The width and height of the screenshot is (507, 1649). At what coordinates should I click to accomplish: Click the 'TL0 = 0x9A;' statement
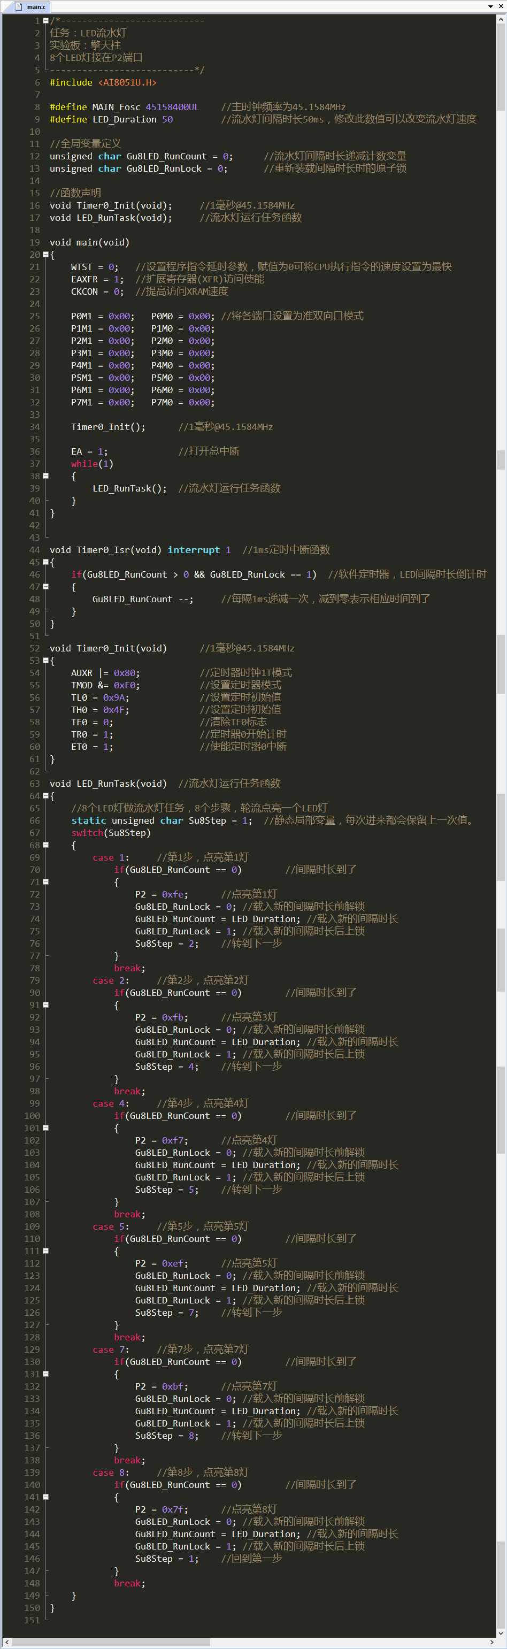pyautogui.click(x=101, y=698)
